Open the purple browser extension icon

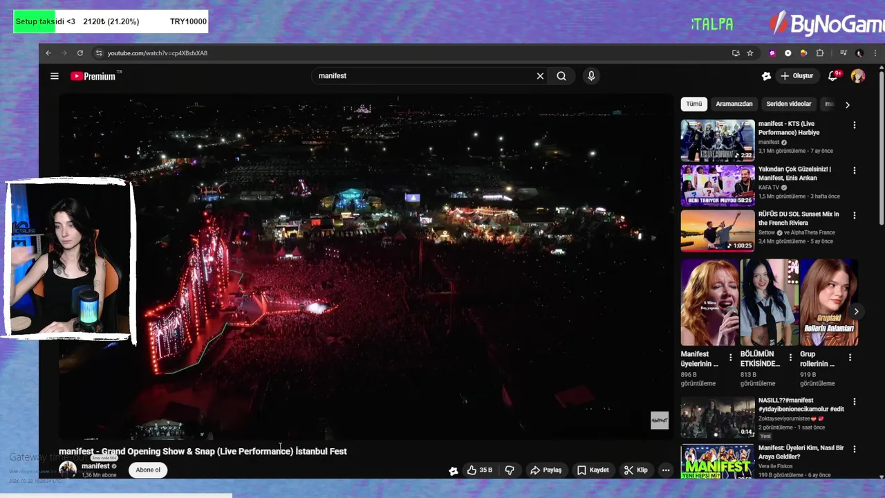click(x=772, y=53)
